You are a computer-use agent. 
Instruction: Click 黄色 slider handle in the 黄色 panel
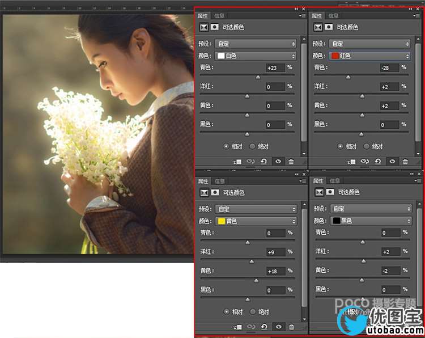coord(256,281)
